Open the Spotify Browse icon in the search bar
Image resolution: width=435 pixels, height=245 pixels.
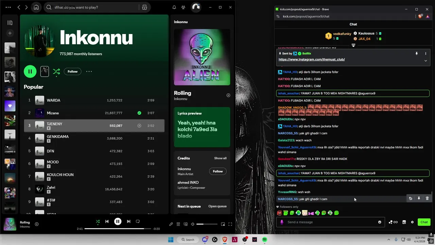pyautogui.click(x=144, y=7)
